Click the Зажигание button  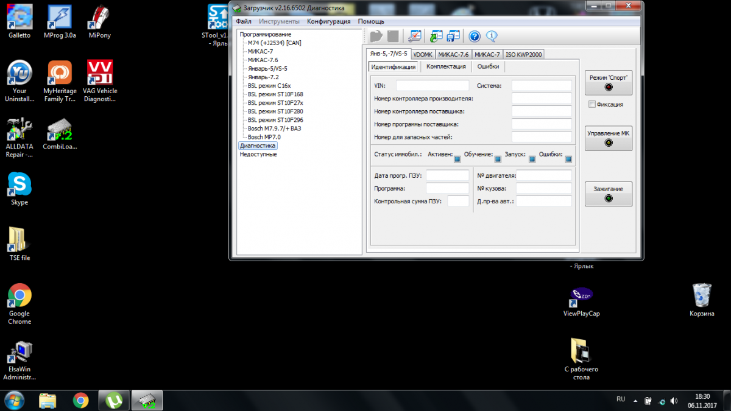[x=608, y=194]
